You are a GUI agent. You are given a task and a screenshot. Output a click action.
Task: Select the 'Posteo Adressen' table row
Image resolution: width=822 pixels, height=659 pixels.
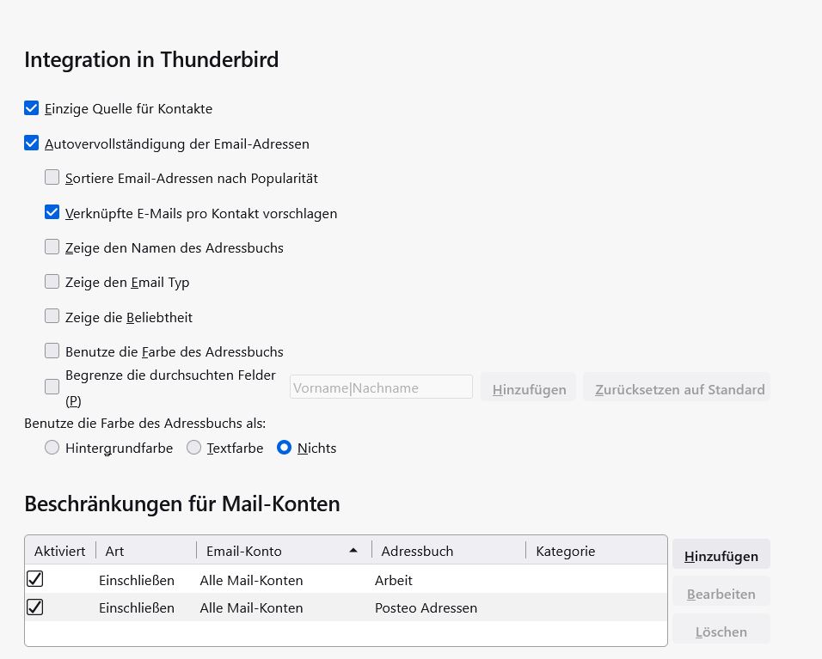coord(426,607)
